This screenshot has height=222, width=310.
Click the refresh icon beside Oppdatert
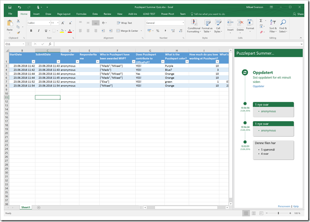(245, 72)
